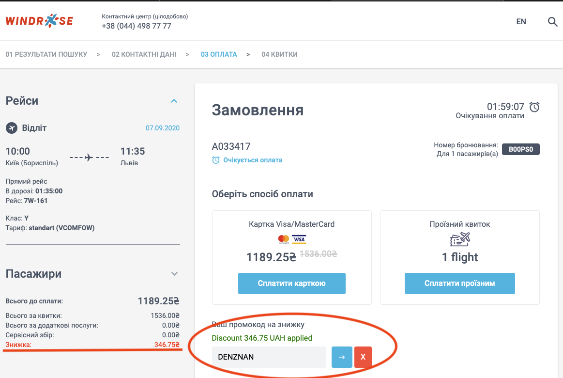The height and width of the screenshot is (378, 563).
Task: Remove promo code with red X button
Action: [363, 357]
